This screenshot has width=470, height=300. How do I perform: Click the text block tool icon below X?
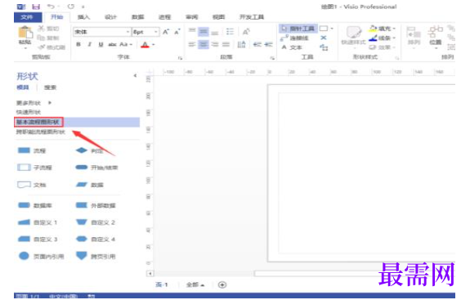pos(324,47)
